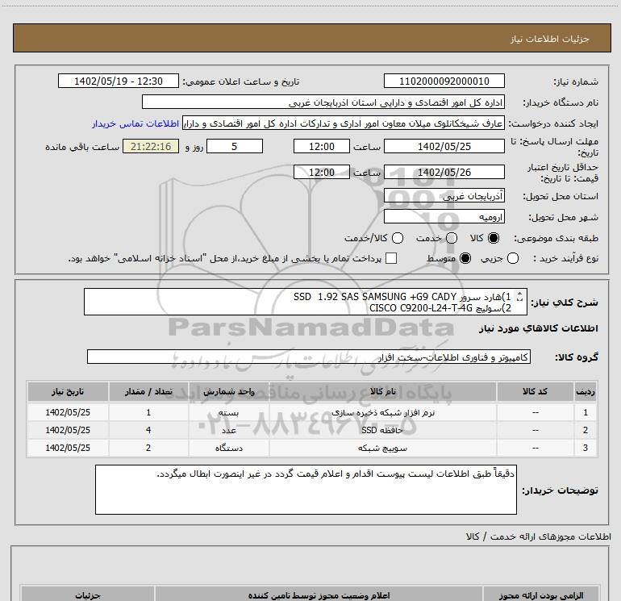Image resolution: width=621 pixels, height=601 pixels.
Task: Choose the جزیی purchase type radio
Action: pyautogui.click(x=513, y=259)
